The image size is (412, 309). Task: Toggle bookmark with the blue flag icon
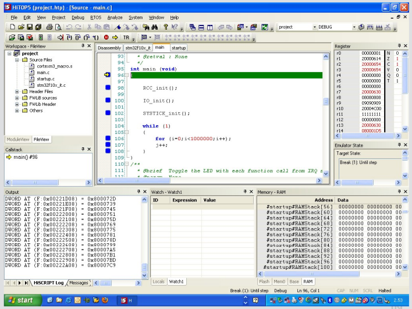click(x=118, y=27)
